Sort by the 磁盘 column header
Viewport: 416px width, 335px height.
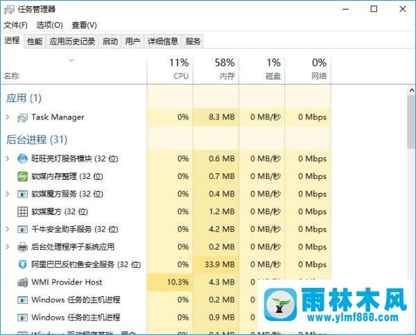click(262, 70)
